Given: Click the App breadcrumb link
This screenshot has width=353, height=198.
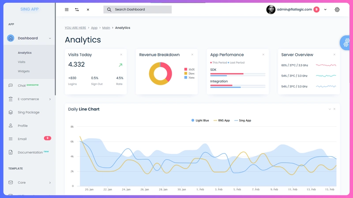Looking at the screenshot, I should tap(94, 28).
